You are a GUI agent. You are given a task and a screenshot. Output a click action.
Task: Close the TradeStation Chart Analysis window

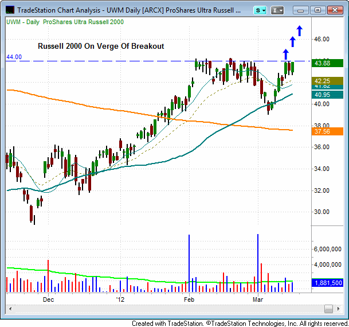[333, 10]
